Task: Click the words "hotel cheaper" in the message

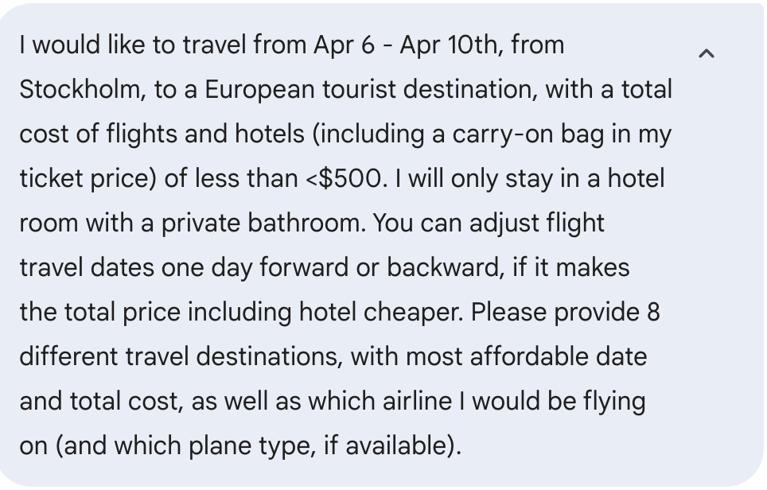Action: point(380,312)
